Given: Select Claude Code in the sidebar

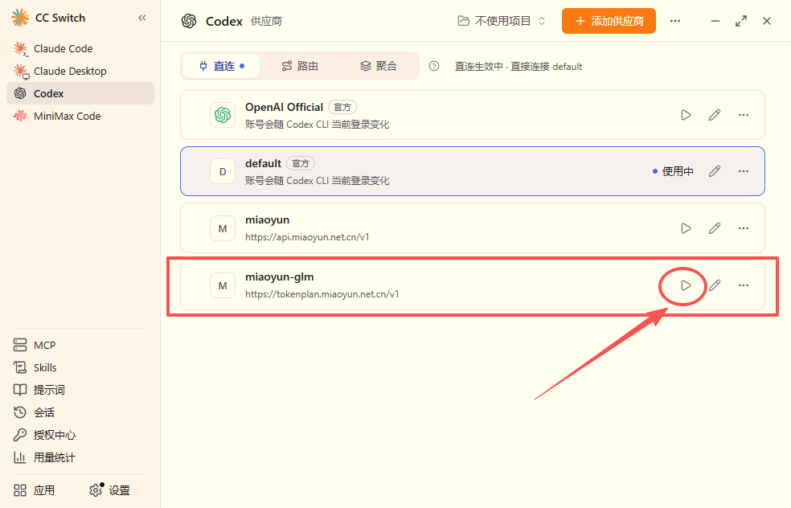Looking at the screenshot, I should click(80, 48).
